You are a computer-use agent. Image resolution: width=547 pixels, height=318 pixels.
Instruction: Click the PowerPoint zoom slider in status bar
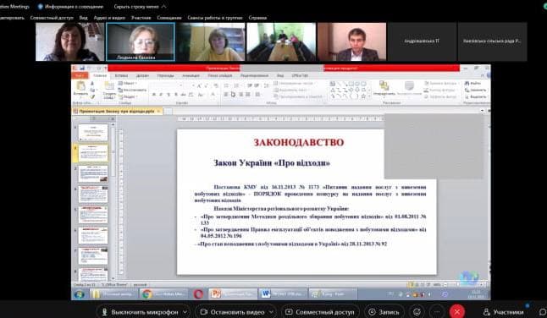click(x=462, y=284)
